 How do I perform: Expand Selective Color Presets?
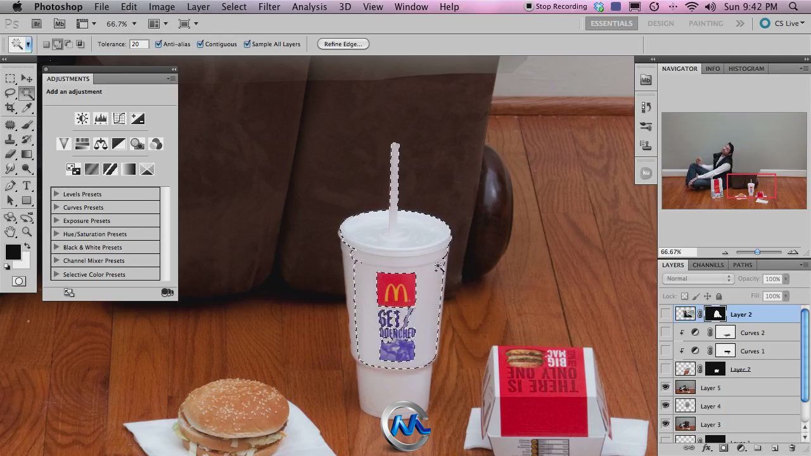[56, 274]
